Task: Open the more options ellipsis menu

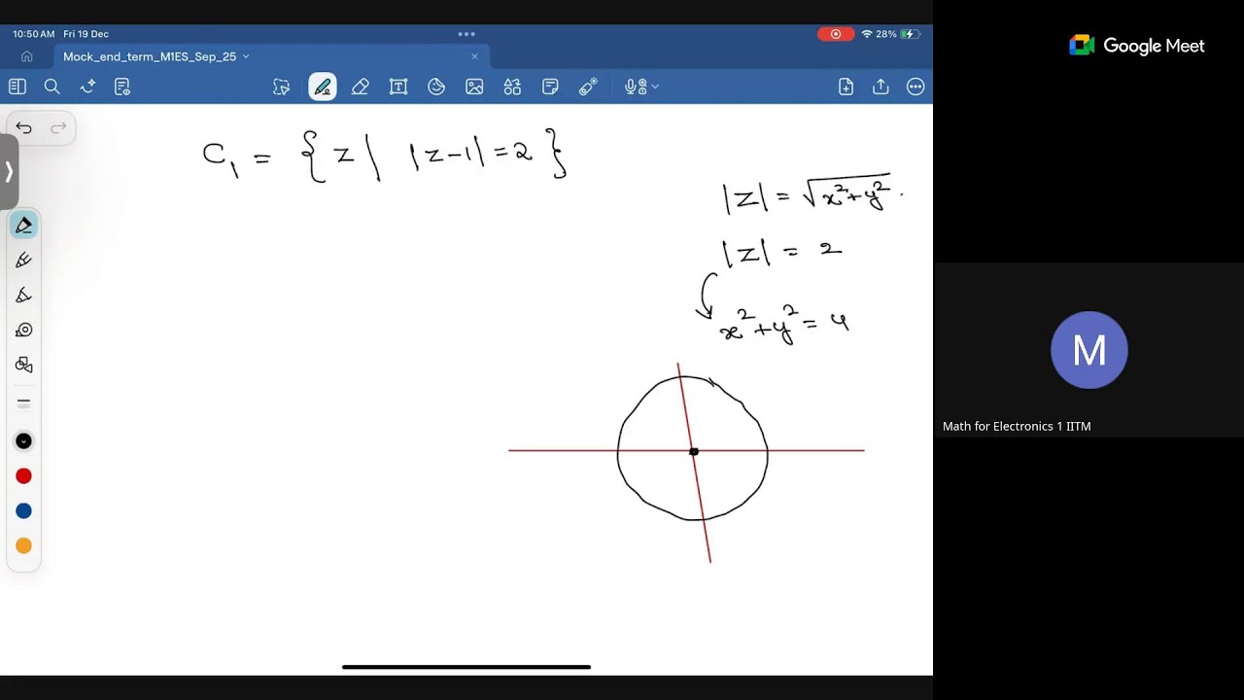Action: pos(916,87)
